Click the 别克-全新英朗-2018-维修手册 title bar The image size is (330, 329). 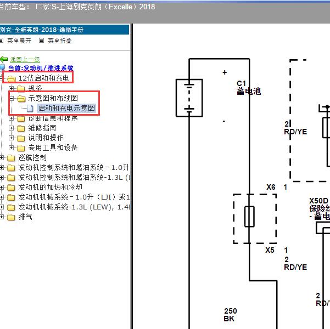64,30
